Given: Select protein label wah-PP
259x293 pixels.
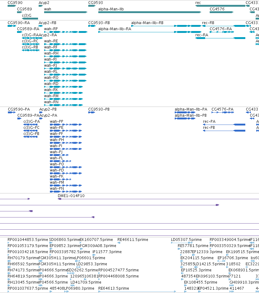Looking at the screenshot, I should [56, 122].
